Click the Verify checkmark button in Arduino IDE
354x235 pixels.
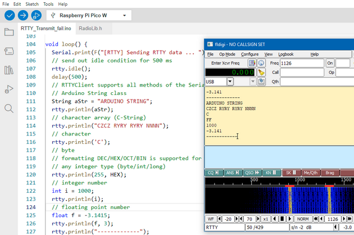(10, 15)
